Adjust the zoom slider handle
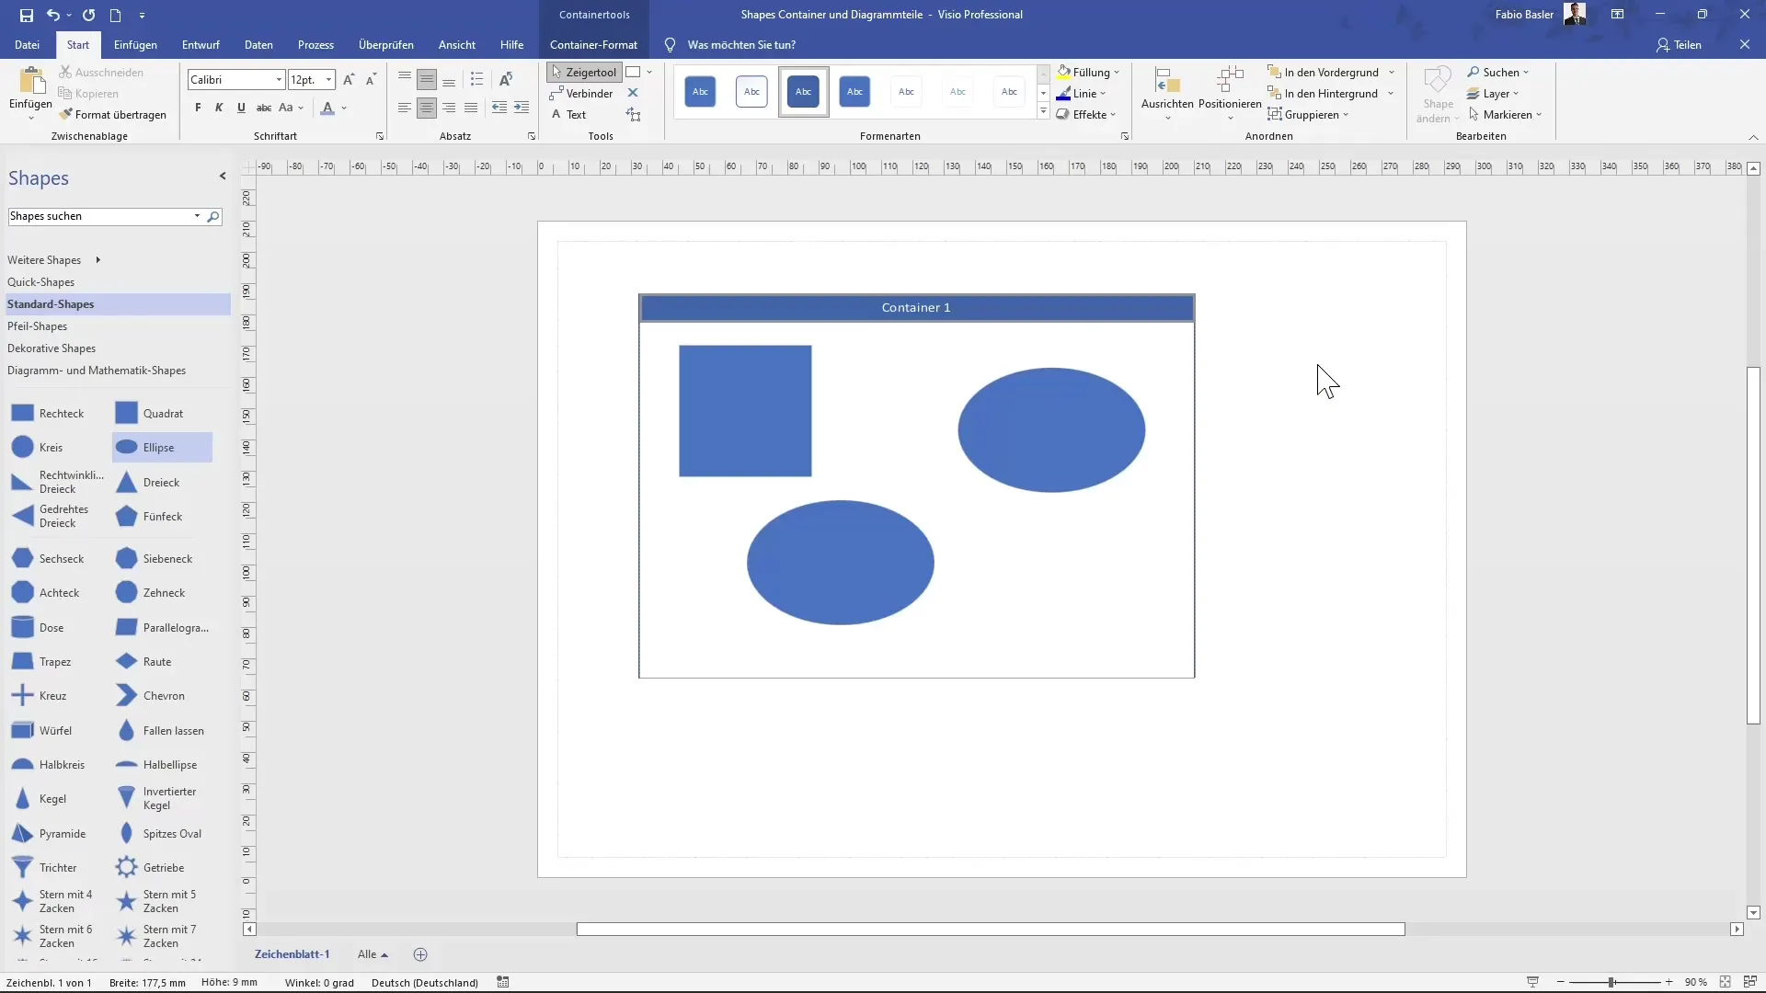This screenshot has height=993, width=1766. click(1611, 982)
